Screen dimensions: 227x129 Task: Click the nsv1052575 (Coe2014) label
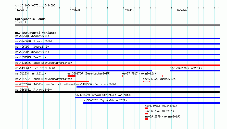pos(31,57)
